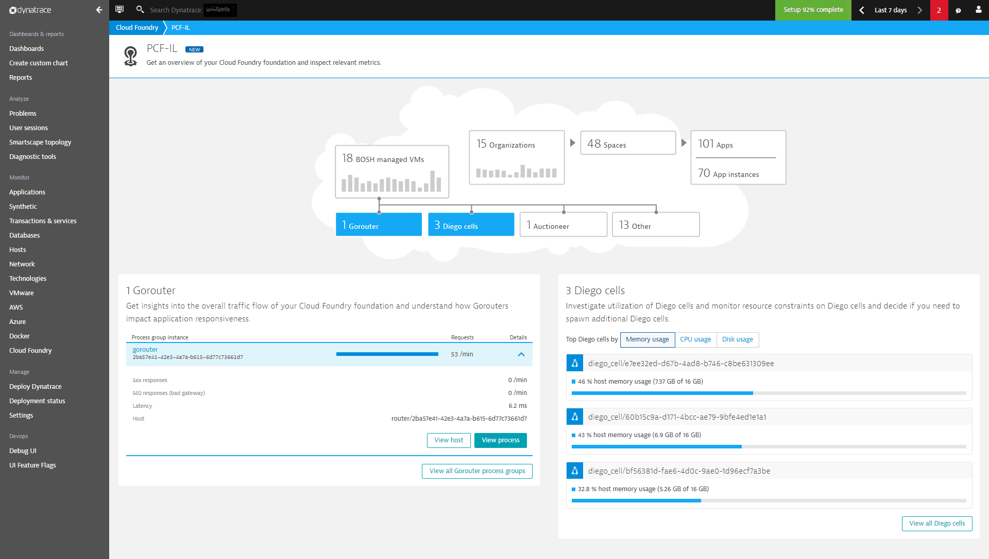Open 48 Spaces tile
Viewport: 989px width, 559px height.
point(628,143)
